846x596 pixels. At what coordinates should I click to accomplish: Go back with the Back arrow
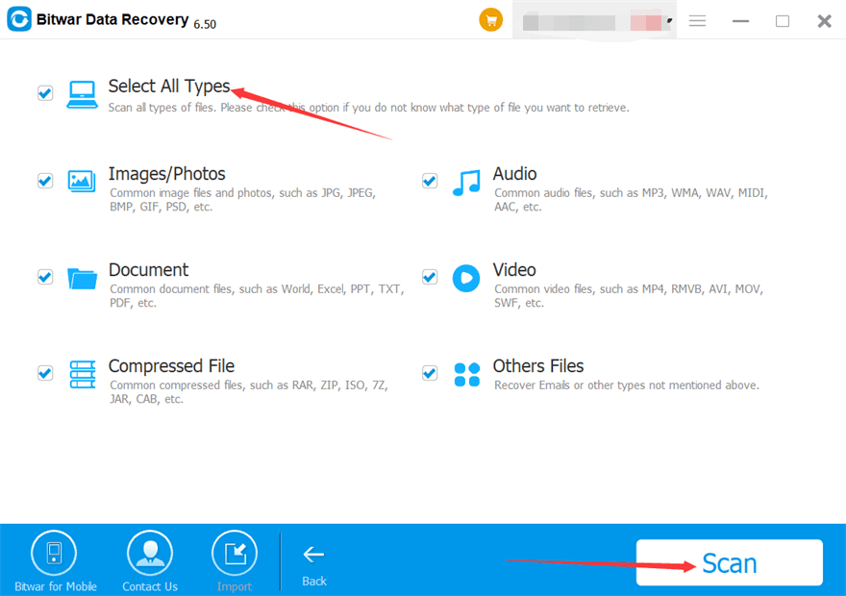[x=313, y=555]
